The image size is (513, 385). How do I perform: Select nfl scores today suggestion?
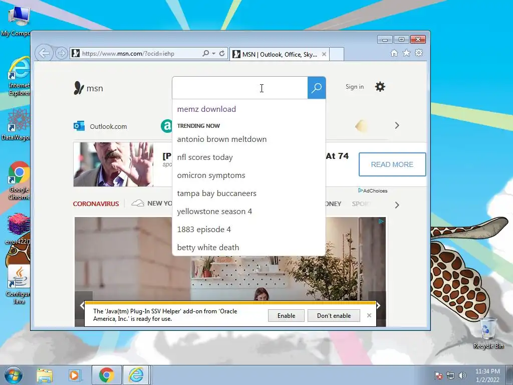(x=205, y=157)
